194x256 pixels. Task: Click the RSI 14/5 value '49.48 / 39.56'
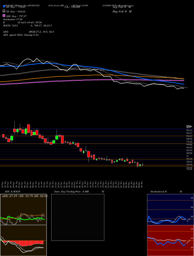click(x=35, y=22)
